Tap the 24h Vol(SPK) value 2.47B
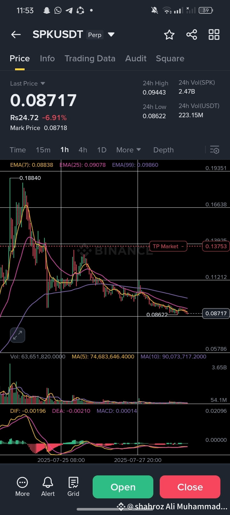 coord(187,91)
